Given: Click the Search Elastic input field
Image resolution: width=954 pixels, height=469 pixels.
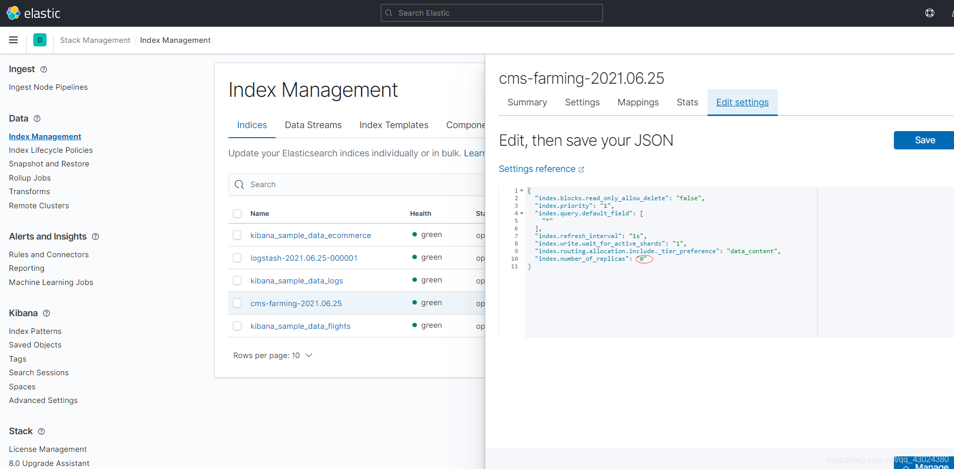Looking at the screenshot, I should pyautogui.click(x=491, y=13).
